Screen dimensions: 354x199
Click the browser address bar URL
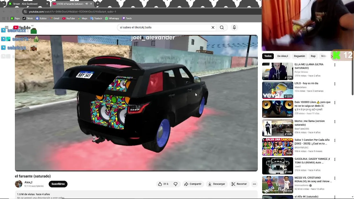(x=72, y=12)
